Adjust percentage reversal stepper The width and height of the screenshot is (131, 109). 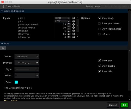pos(69,24)
